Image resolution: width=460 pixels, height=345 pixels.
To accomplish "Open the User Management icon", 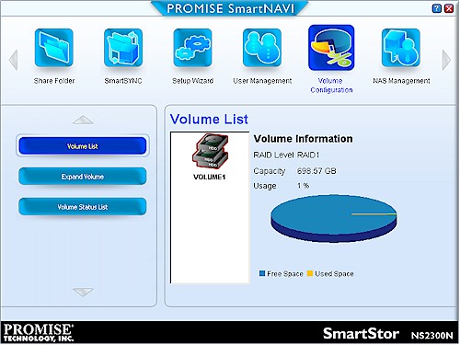I will [262, 48].
